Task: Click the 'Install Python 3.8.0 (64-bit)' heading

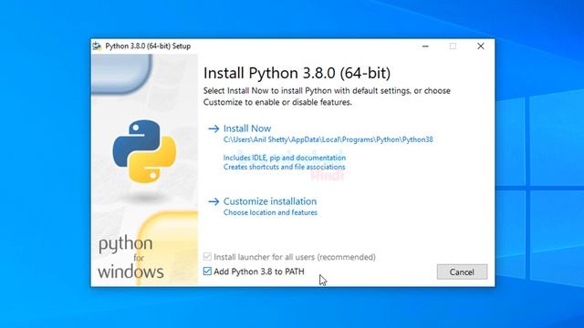Action: pos(297,73)
